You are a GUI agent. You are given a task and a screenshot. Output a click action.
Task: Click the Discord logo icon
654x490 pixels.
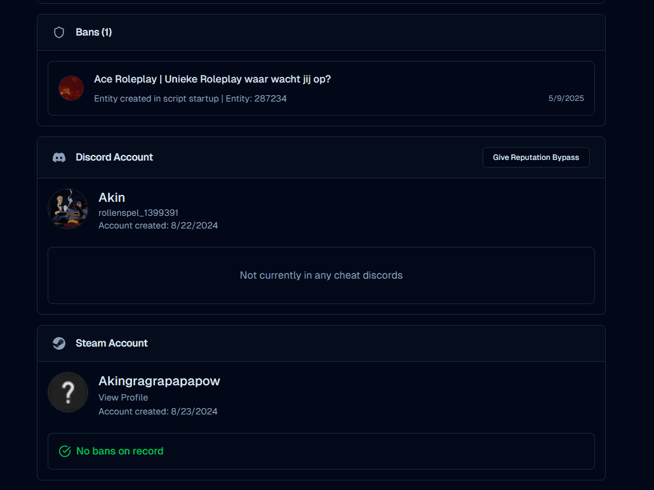point(59,157)
